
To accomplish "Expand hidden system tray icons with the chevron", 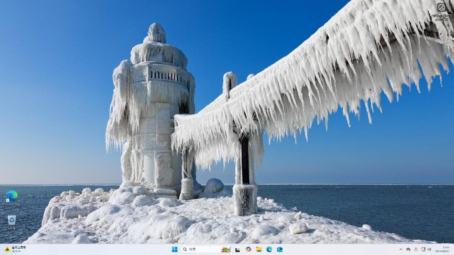I will click(401, 249).
